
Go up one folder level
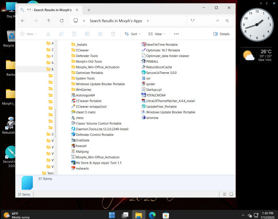pos(49,21)
